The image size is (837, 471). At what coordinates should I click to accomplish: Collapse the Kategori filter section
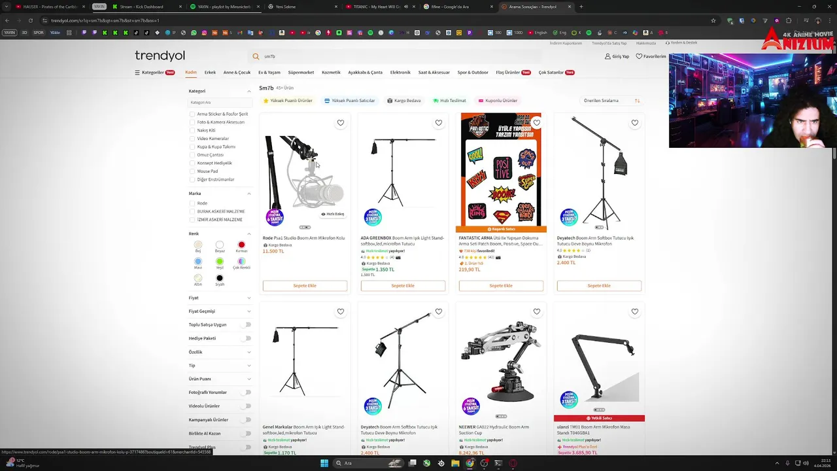coord(248,91)
